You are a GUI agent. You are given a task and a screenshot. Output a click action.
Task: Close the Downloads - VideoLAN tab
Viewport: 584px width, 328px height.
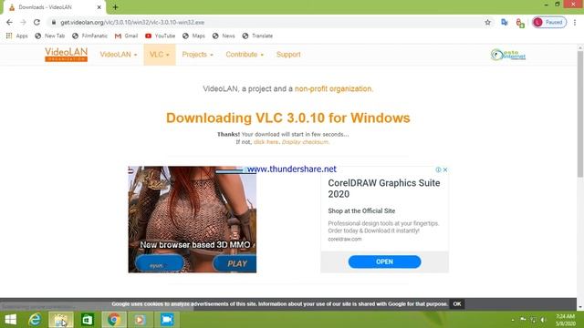pyautogui.click(x=99, y=7)
